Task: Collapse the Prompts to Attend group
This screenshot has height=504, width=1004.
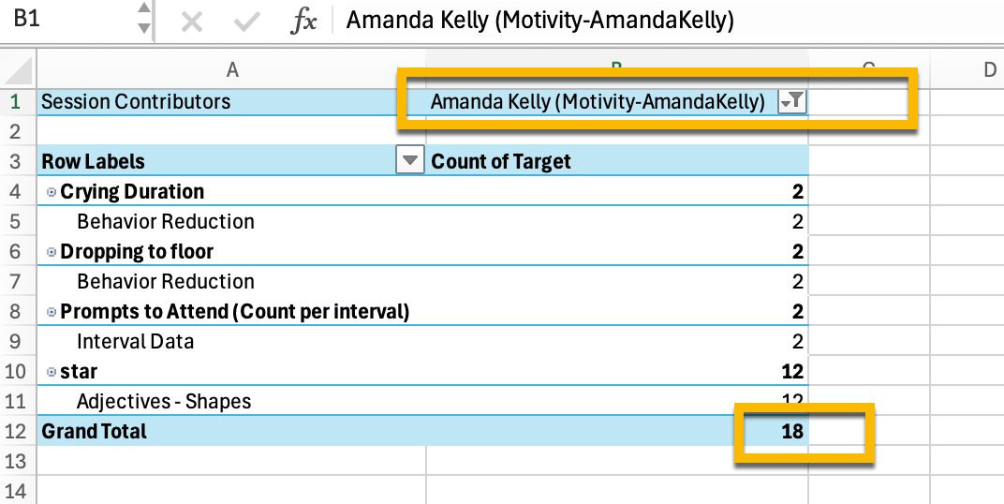Action: point(52,311)
